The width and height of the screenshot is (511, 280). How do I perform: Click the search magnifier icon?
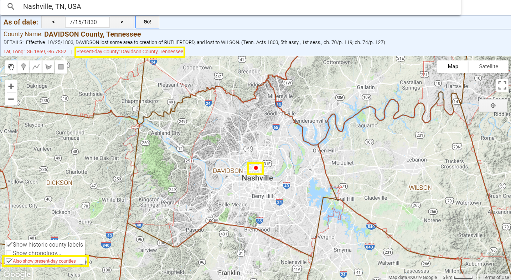coord(10,6)
